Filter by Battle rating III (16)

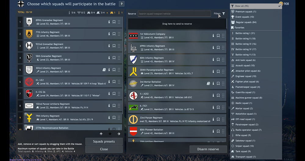tap(256, 44)
